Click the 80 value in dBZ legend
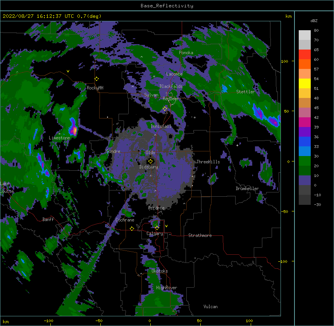 [x=316, y=31]
